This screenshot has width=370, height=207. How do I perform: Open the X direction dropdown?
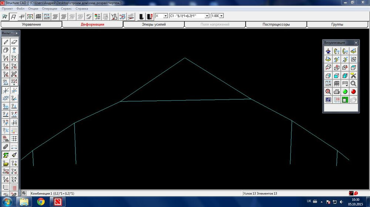(165, 16)
